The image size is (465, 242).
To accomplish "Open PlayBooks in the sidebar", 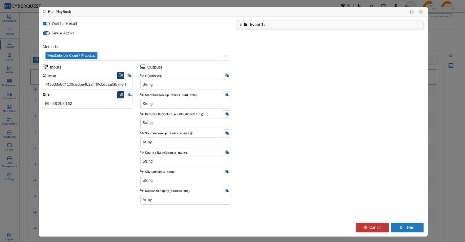I will pos(10,134).
